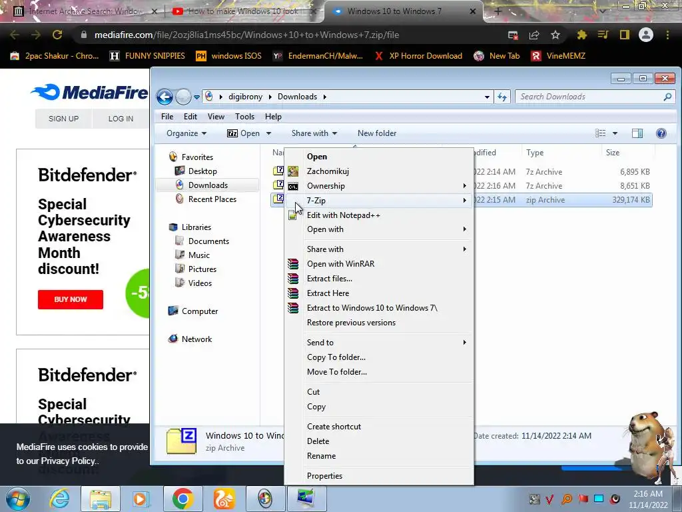The height and width of the screenshot is (512, 682).
Task: Click the 329,174 KB size cell
Action: (631, 200)
